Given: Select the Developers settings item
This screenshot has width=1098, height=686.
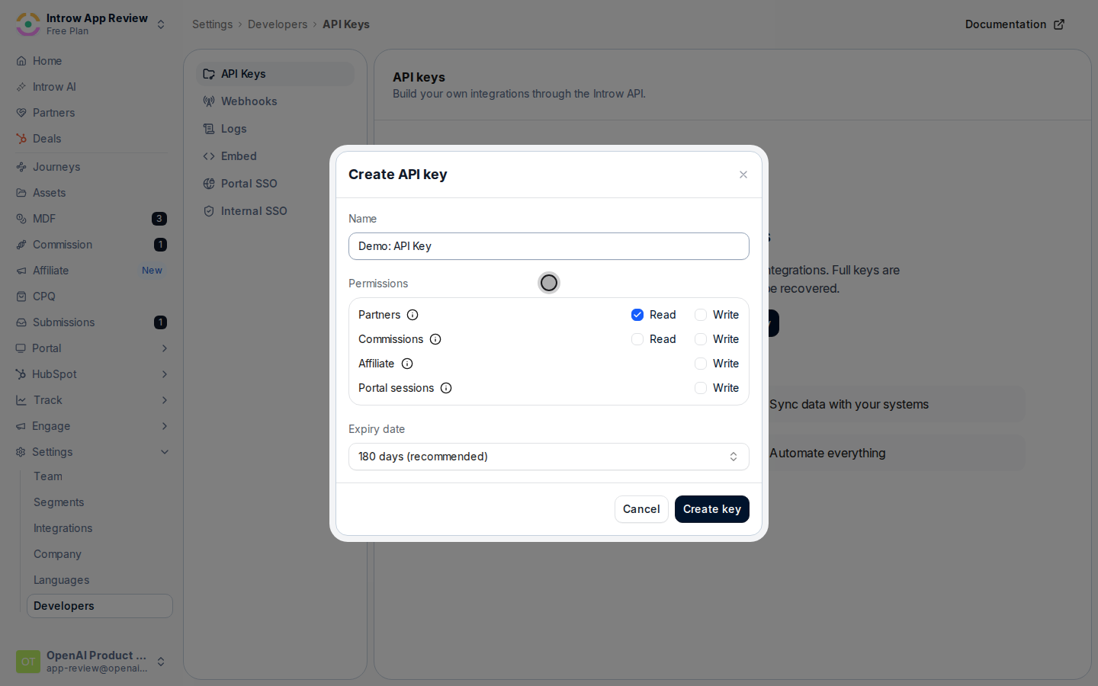Looking at the screenshot, I should [100, 606].
